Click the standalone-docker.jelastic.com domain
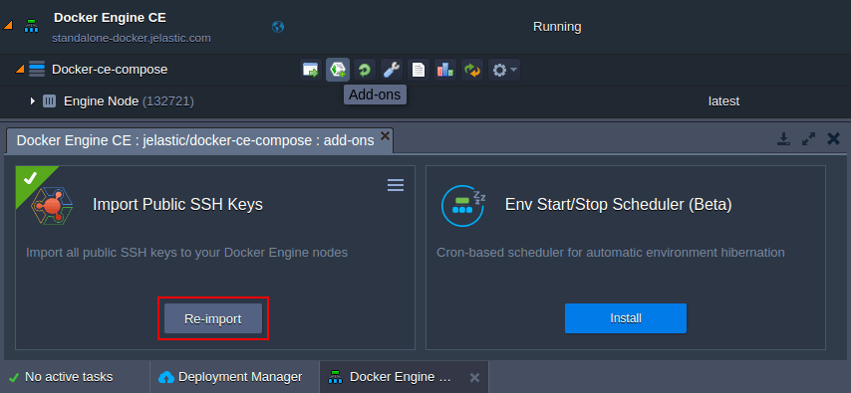The image size is (851, 393). (132, 39)
